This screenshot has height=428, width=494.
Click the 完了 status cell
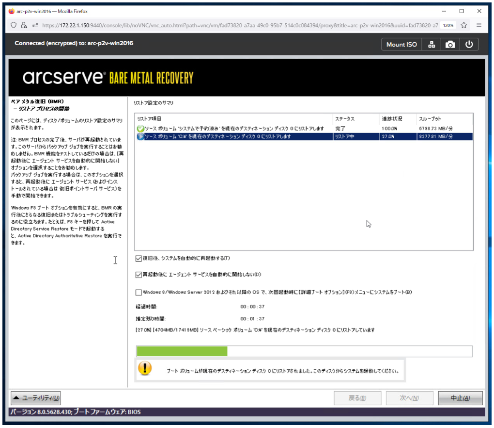pyautogui.click(x=340, y=129)
